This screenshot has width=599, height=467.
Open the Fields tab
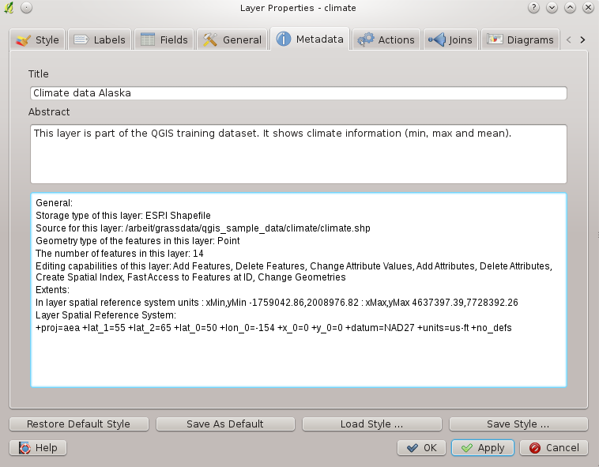pyautogui.click(x=164, y=40)
